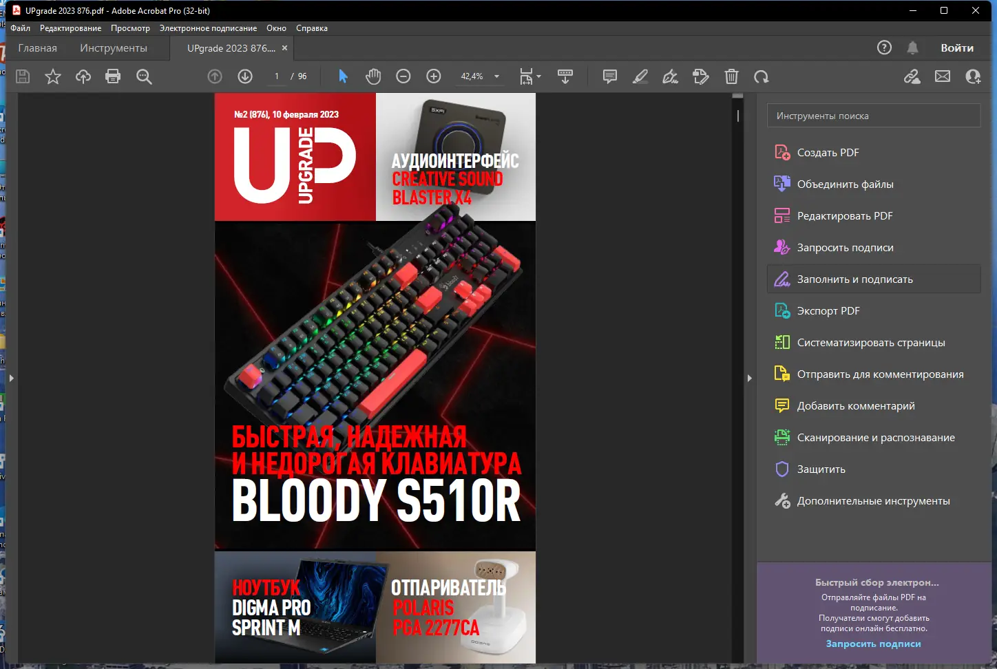This screenshot has width=997, height=669.
Task: Open the sign document pen tool
Action: 670,76
